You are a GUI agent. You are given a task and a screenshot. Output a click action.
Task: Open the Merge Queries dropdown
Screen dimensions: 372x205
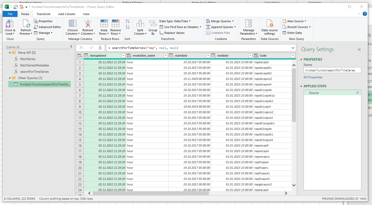(220, 21)
